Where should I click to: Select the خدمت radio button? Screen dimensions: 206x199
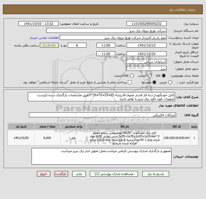tap(150, 76)
